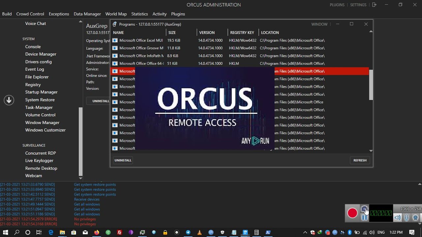
Task: Open Console in SYSTEM section
Action: [x=33, y=47]
